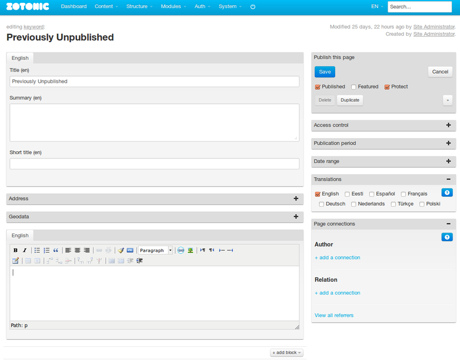Open Page connections help question icon
Screen dimensions: 460x360
(x=447, y=237)
